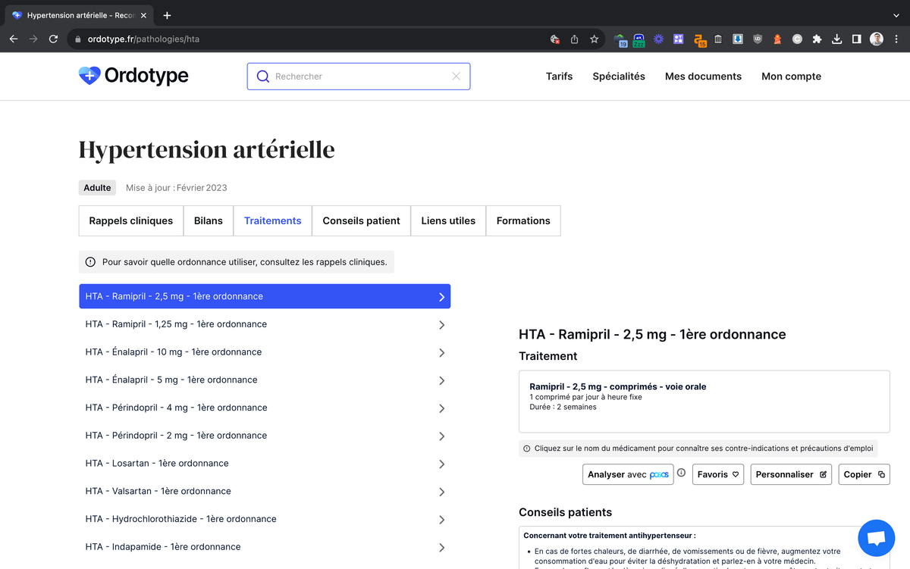Open a new browser tab
This screenshot has height=569, width=910.
167,15
